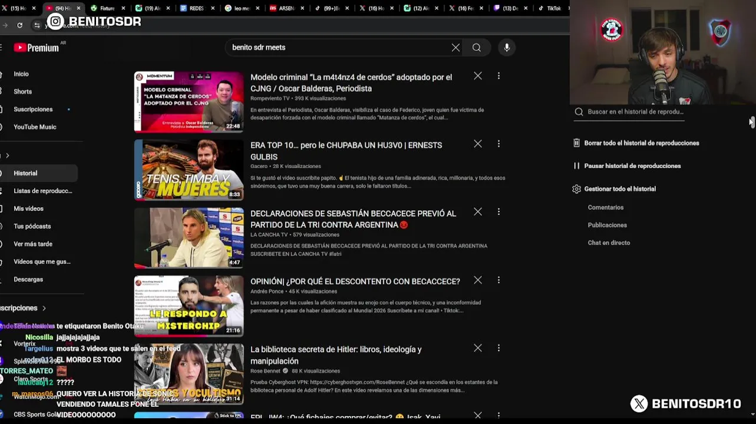
Task: Open channel 'Gacero'
Action: click(x=259, y=166)
